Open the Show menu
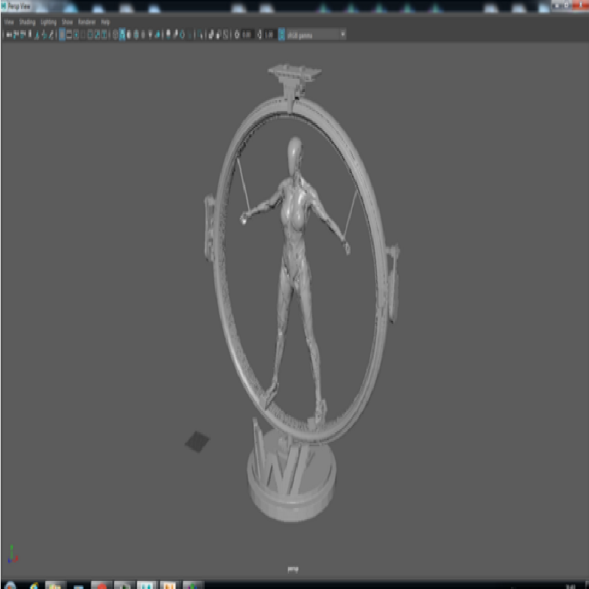Screen dimensions: 589x589 click(x=67, y=23)
